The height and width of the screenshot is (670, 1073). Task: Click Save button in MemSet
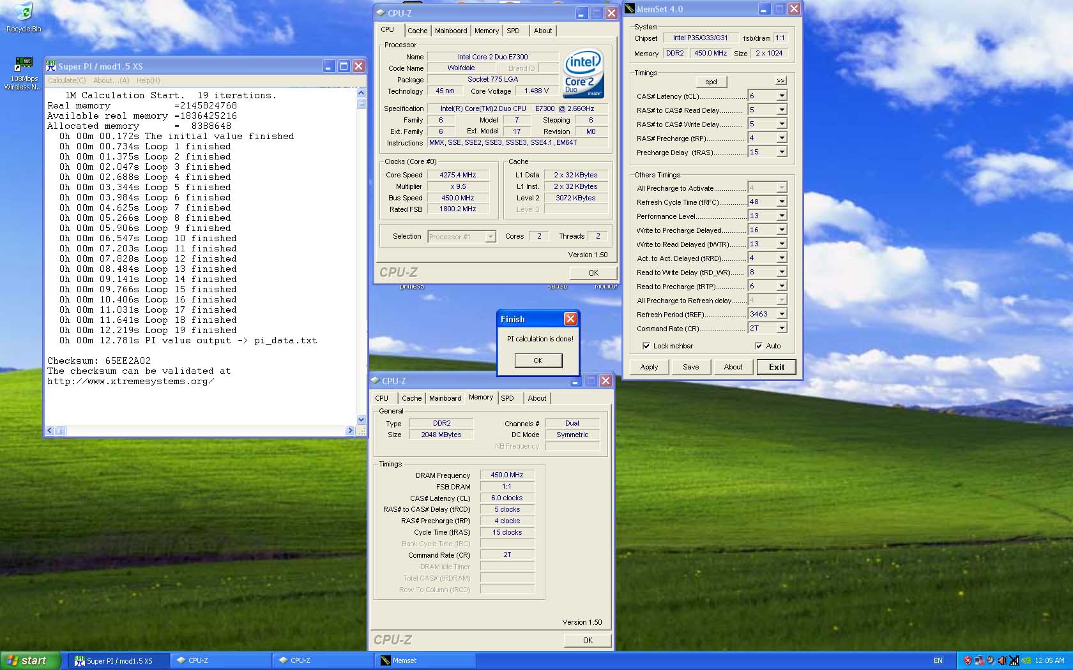(x=690, y=367)
